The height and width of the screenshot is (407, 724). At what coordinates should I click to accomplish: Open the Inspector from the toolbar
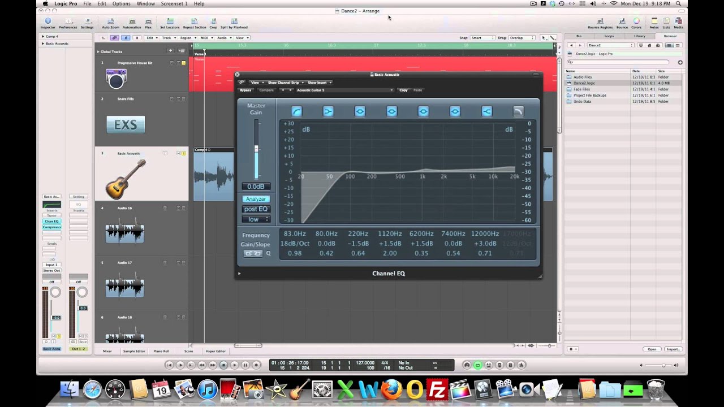48,23
